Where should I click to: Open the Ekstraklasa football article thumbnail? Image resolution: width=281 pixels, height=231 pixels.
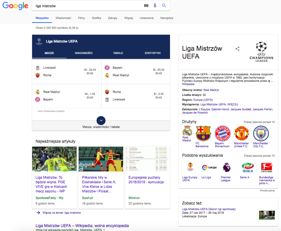tap(101, 159)
